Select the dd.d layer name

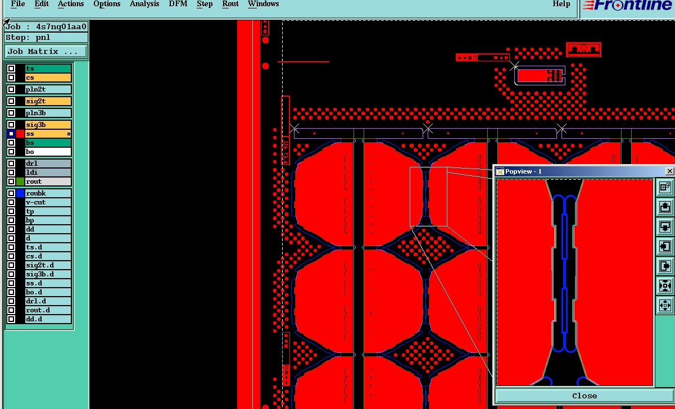tap(48, 319)
